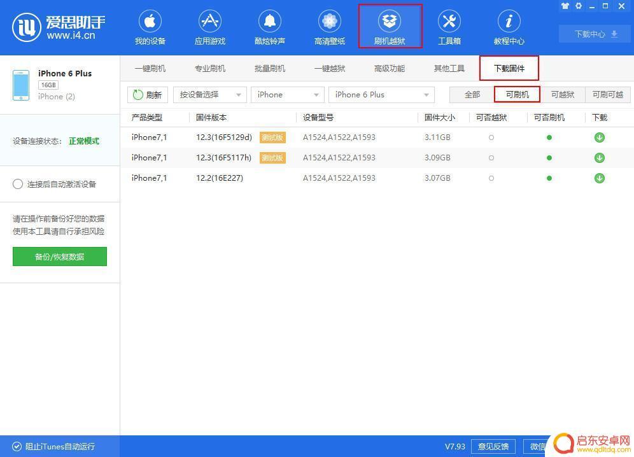Screen dimensions: 634x457
Task: Open 应用游戏 app store section
Action: pos(210,27)
